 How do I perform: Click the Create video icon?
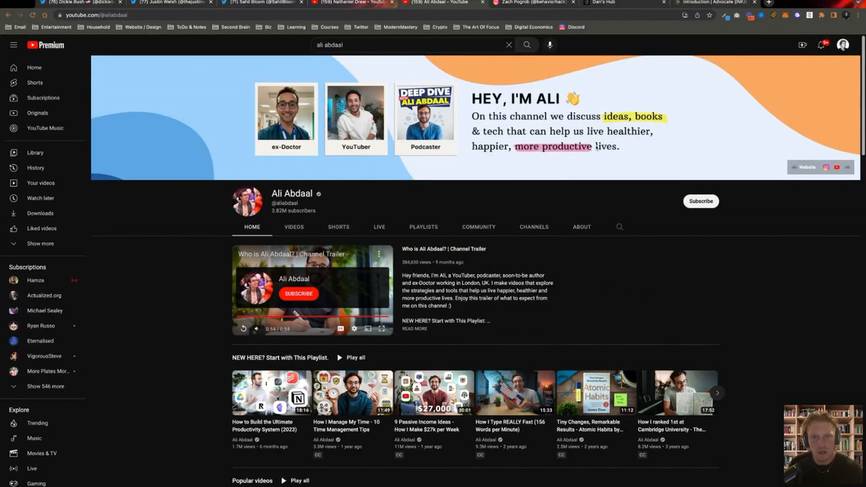[802, 45]
